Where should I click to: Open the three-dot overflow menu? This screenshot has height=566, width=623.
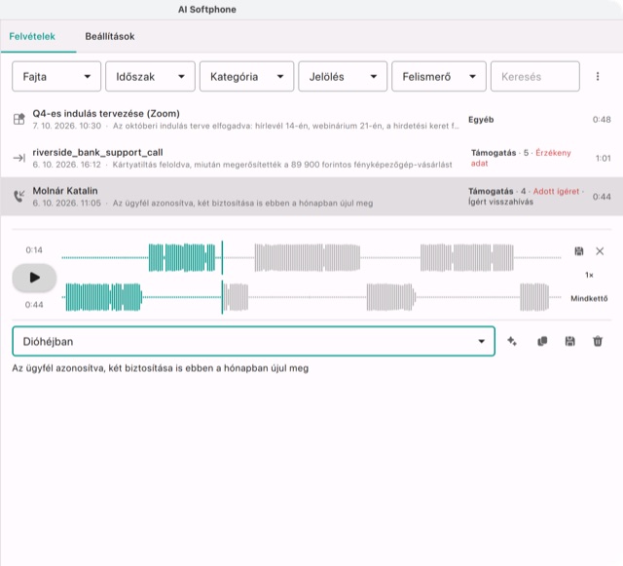click(x=597, y=76)
